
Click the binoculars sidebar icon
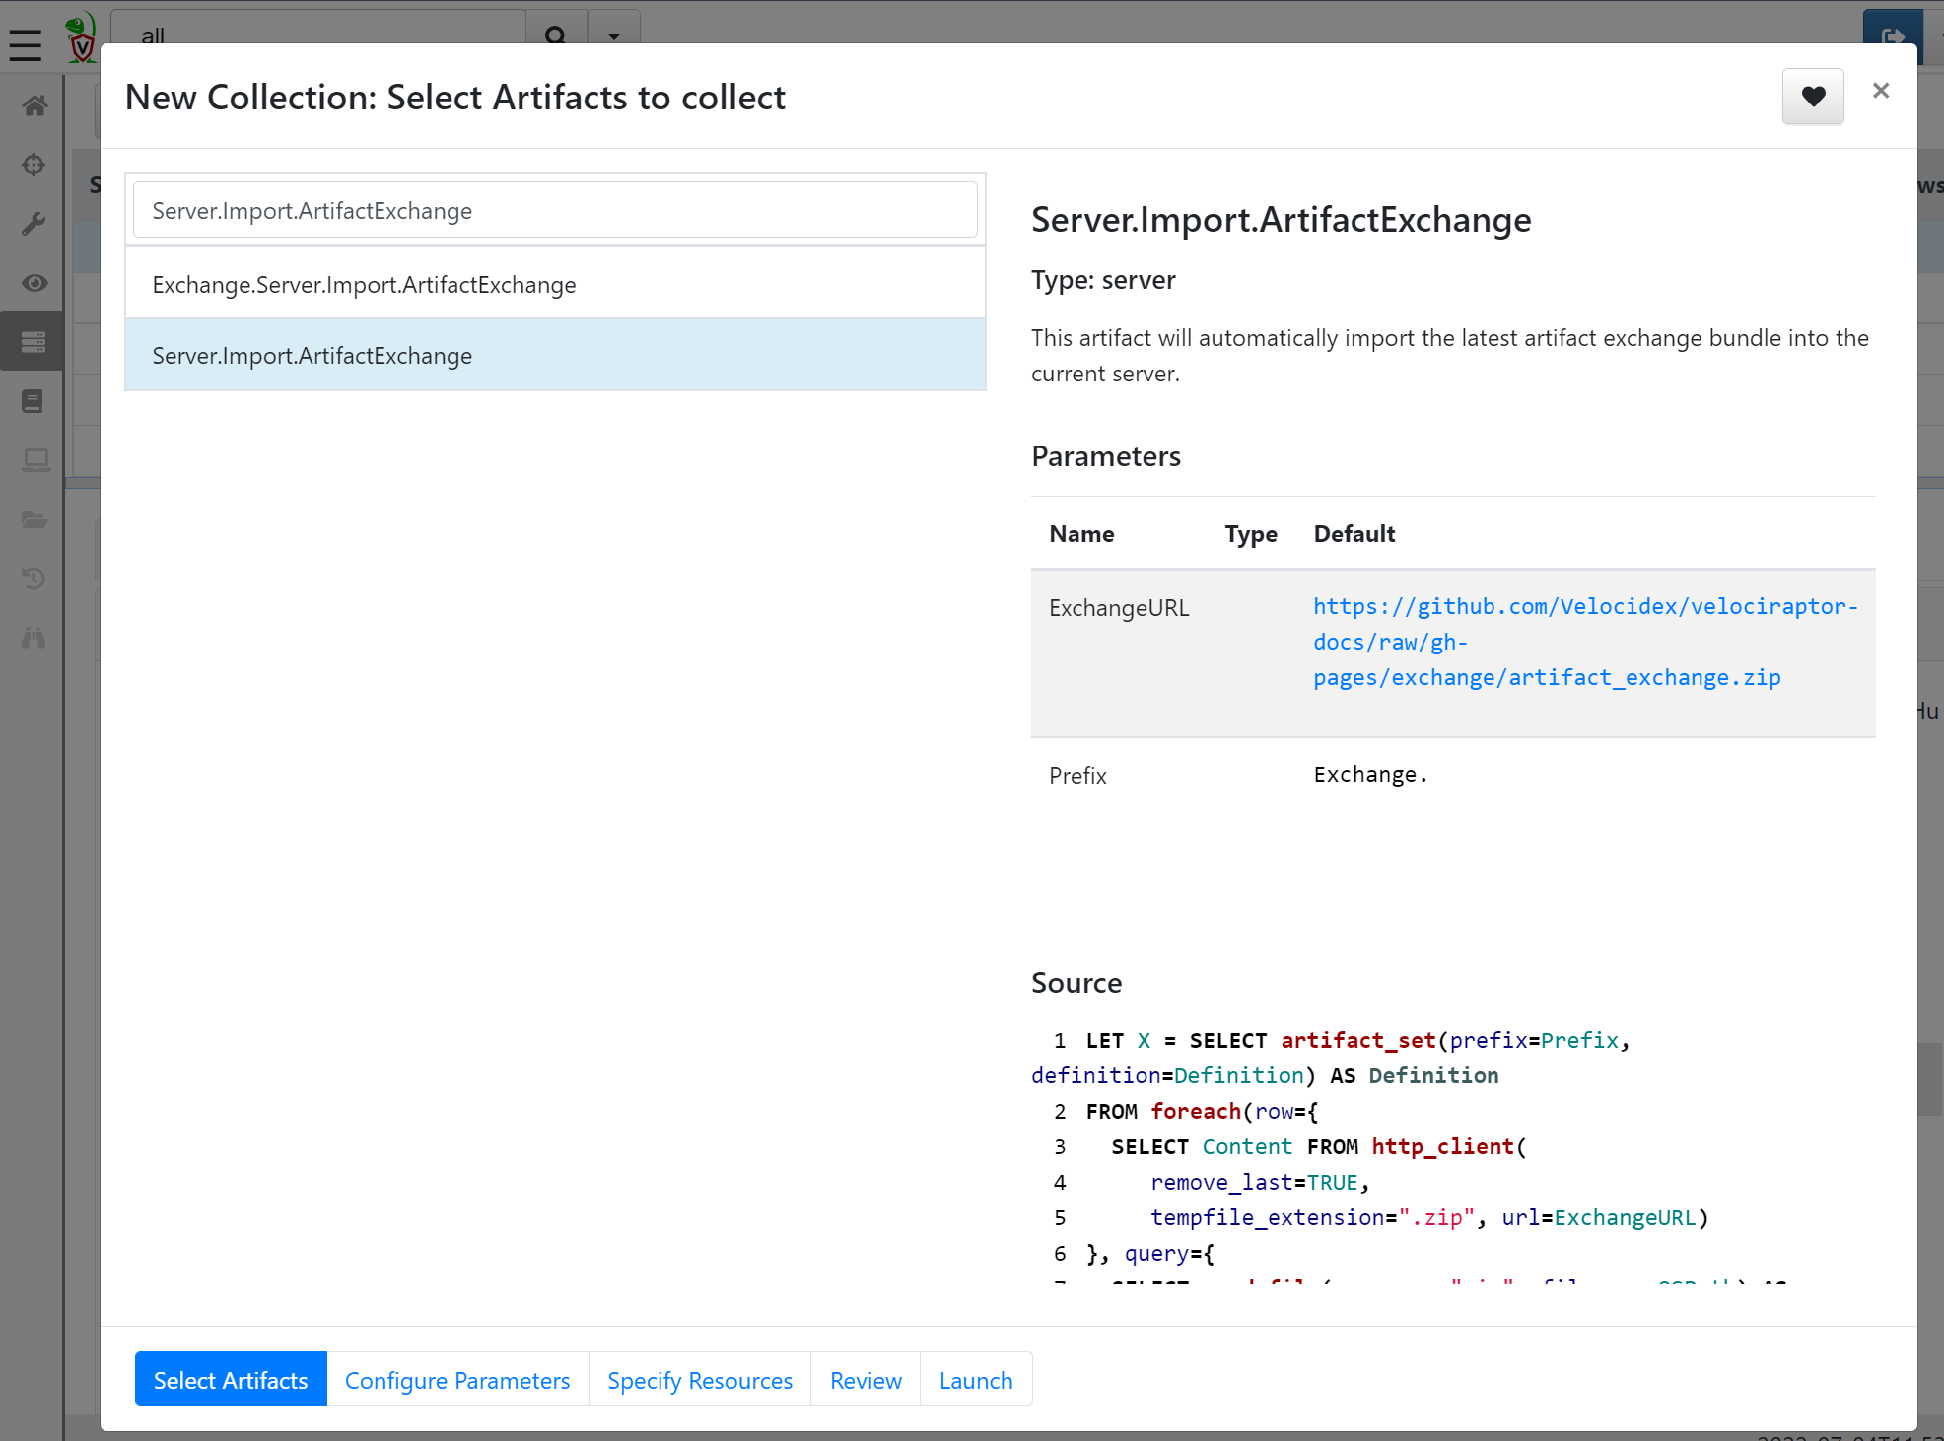click(35, 638)
